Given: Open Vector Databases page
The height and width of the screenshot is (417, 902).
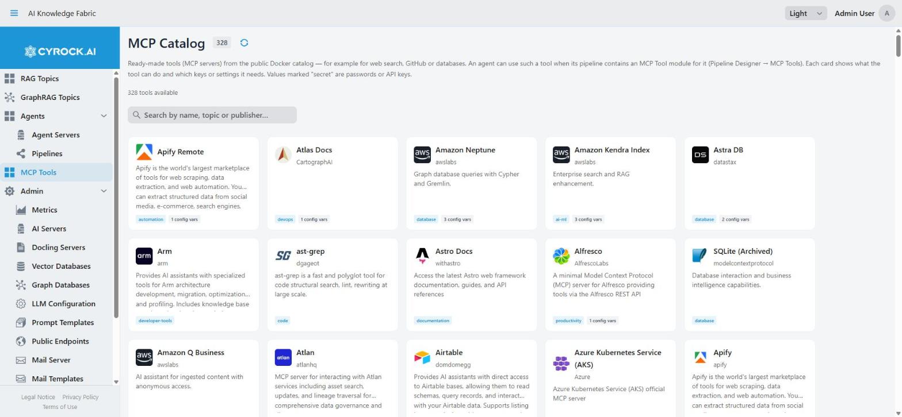Looking at the screenshot, I should pyautogui.click(x=56, y=267).
